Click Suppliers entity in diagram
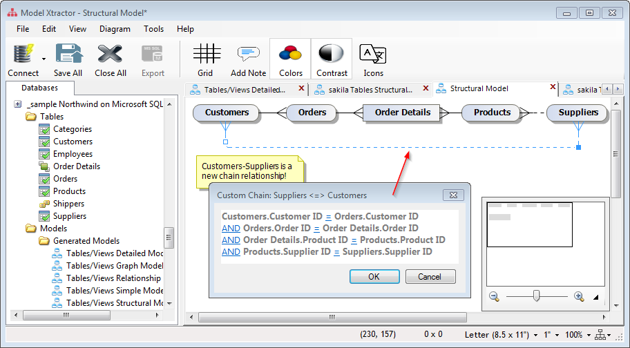The height and width of the screenshot is (348, 630). click(x=577, y=113)
